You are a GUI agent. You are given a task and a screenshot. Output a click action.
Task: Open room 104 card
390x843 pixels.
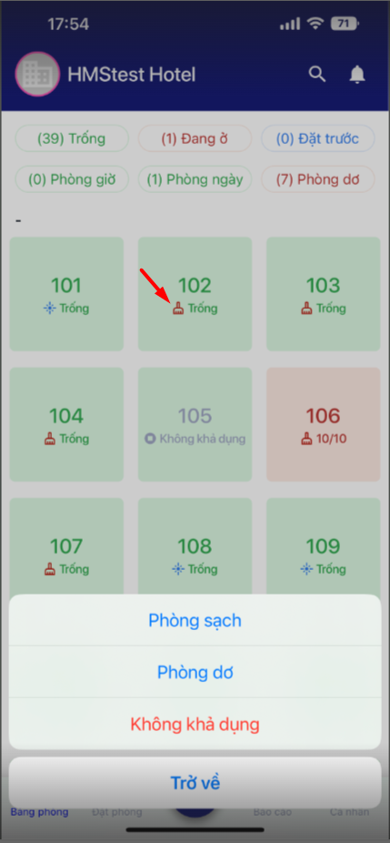click(66, 424)
